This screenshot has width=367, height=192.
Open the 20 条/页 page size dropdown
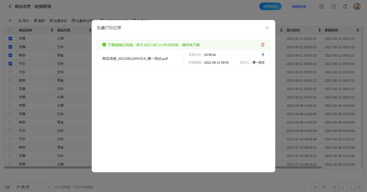click(33, 187)
